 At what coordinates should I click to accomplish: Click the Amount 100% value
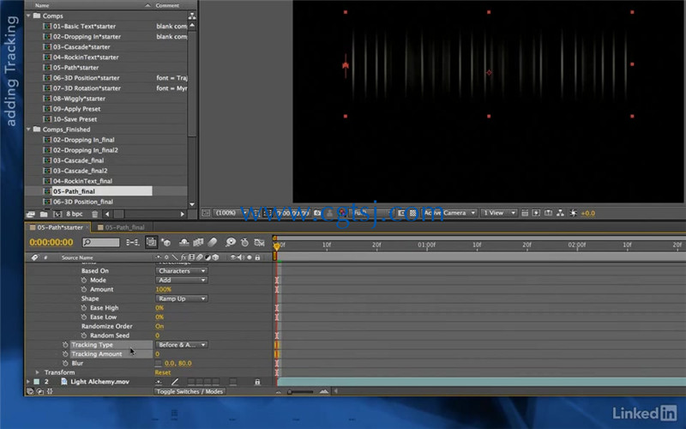pyautogui.click(x=163, y=289)
